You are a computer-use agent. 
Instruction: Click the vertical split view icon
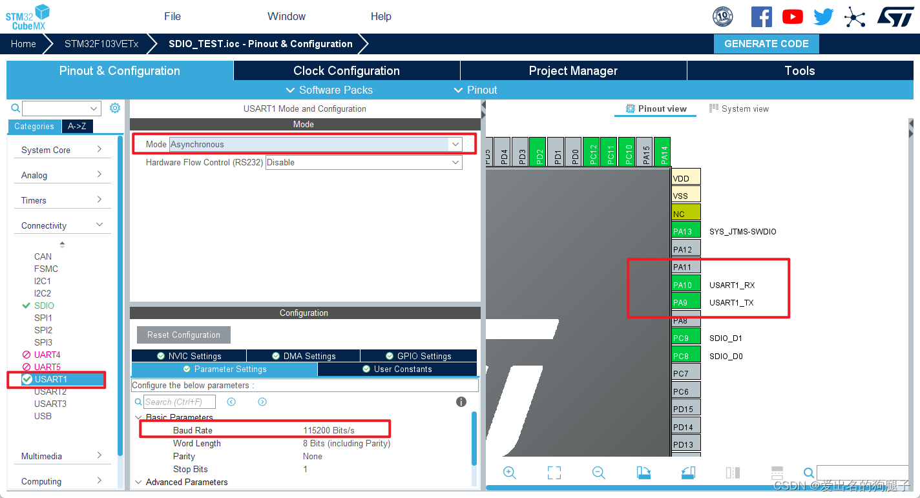coord(733,473)
